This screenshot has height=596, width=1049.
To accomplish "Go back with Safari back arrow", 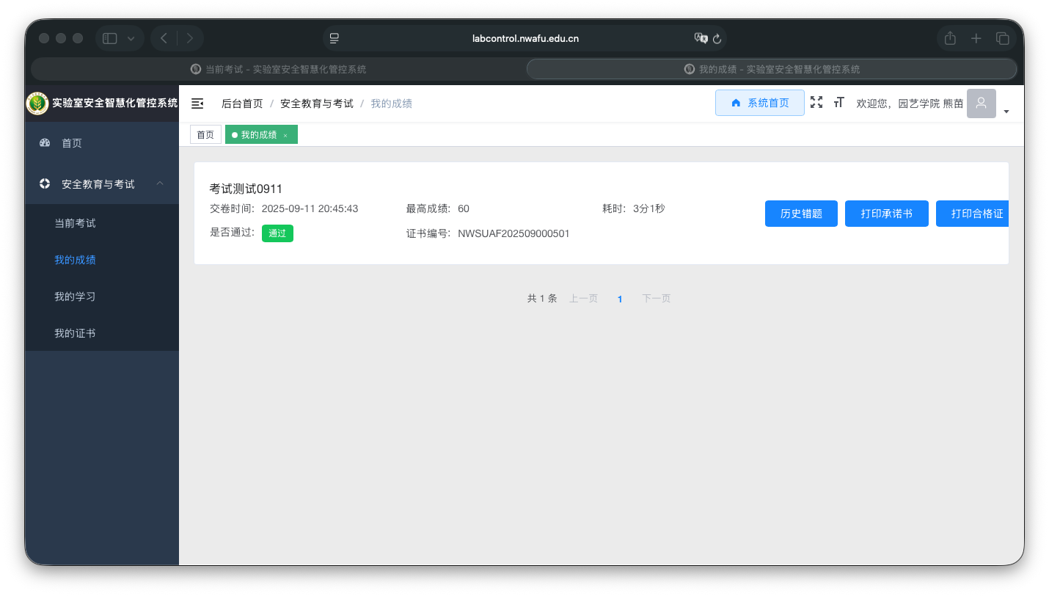I will 164,38.
